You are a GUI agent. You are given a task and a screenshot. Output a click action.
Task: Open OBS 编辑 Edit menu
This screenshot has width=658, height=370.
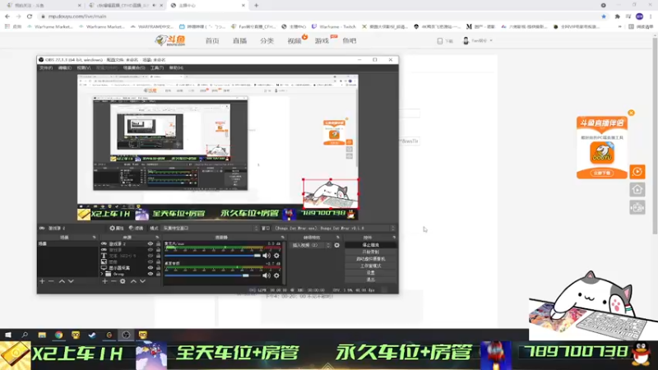65,67
